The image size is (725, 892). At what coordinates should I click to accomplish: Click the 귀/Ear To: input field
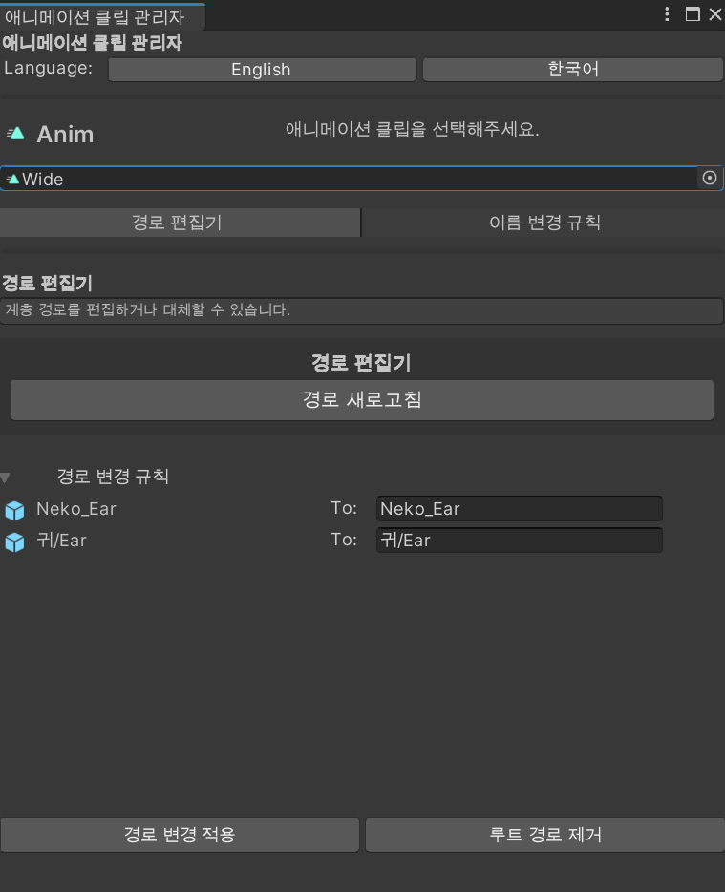519,540
